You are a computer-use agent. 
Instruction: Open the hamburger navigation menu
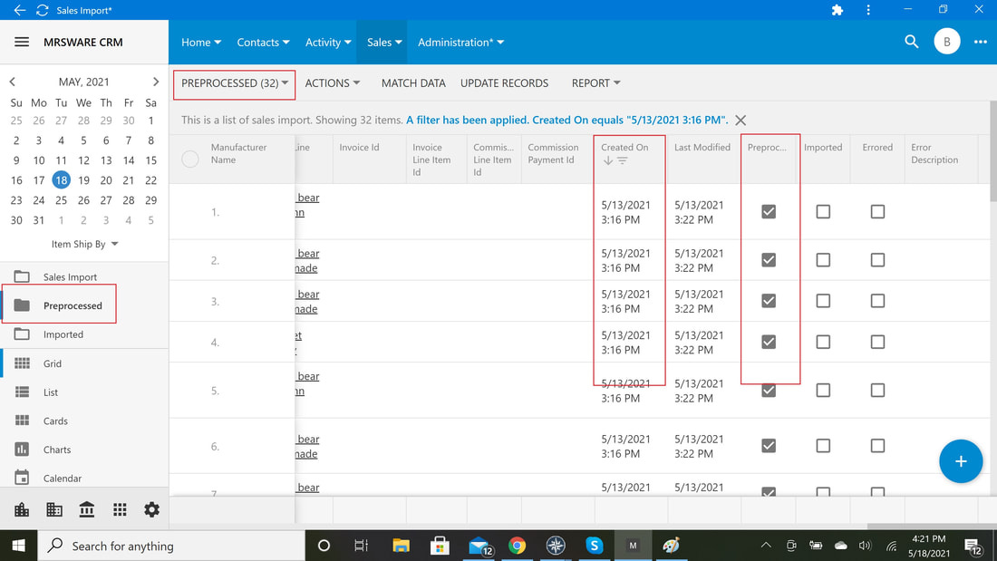click(x=22, y=42)
